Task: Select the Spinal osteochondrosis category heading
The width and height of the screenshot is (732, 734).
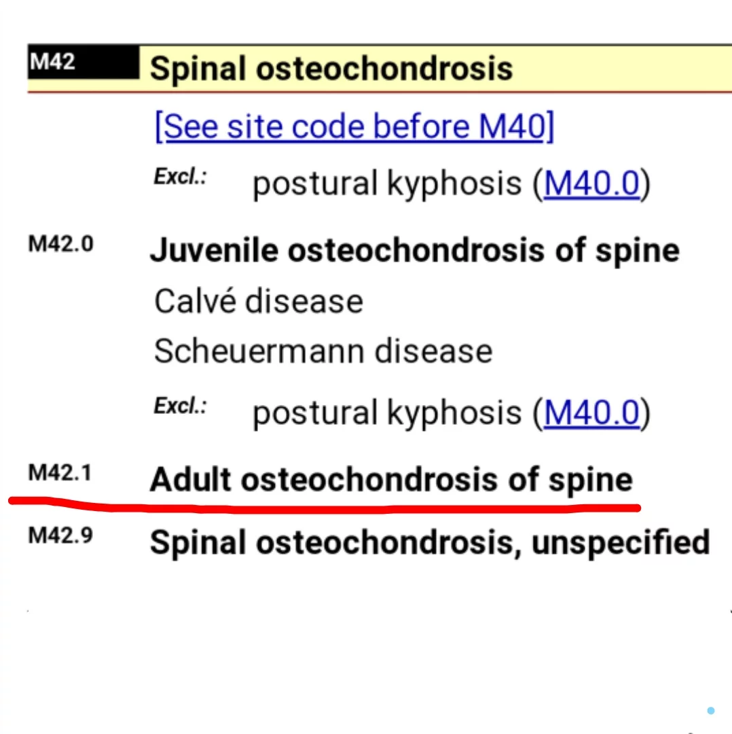Action: click(x=331, y=69)
